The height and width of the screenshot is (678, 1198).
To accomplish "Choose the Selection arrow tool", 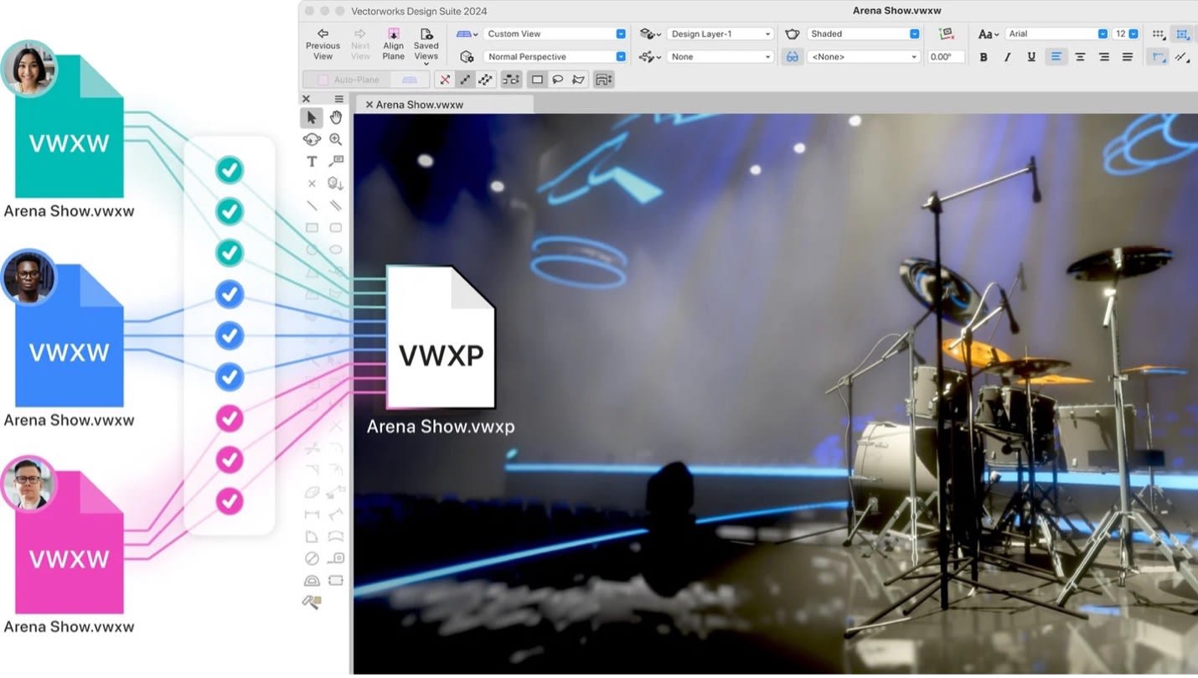I will [x=312, y=117].
